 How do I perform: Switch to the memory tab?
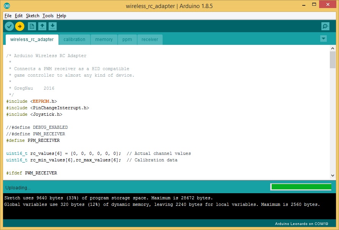tap(104, 39)
